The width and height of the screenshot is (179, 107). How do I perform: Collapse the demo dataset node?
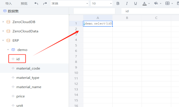(8, 50)
